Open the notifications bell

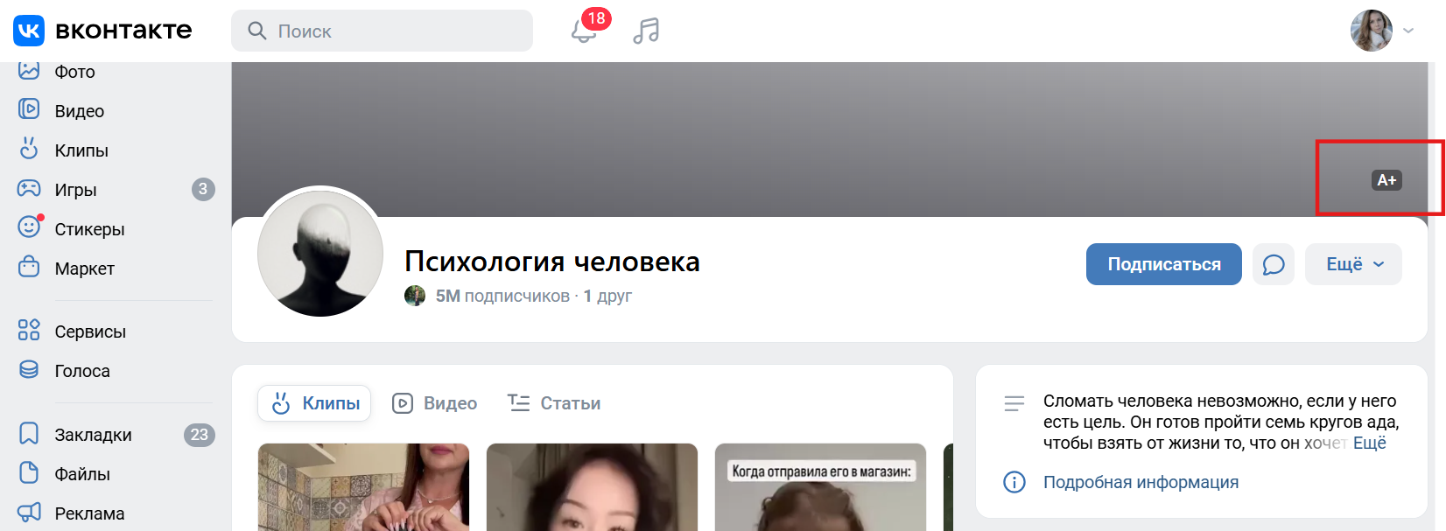point(584,31)
